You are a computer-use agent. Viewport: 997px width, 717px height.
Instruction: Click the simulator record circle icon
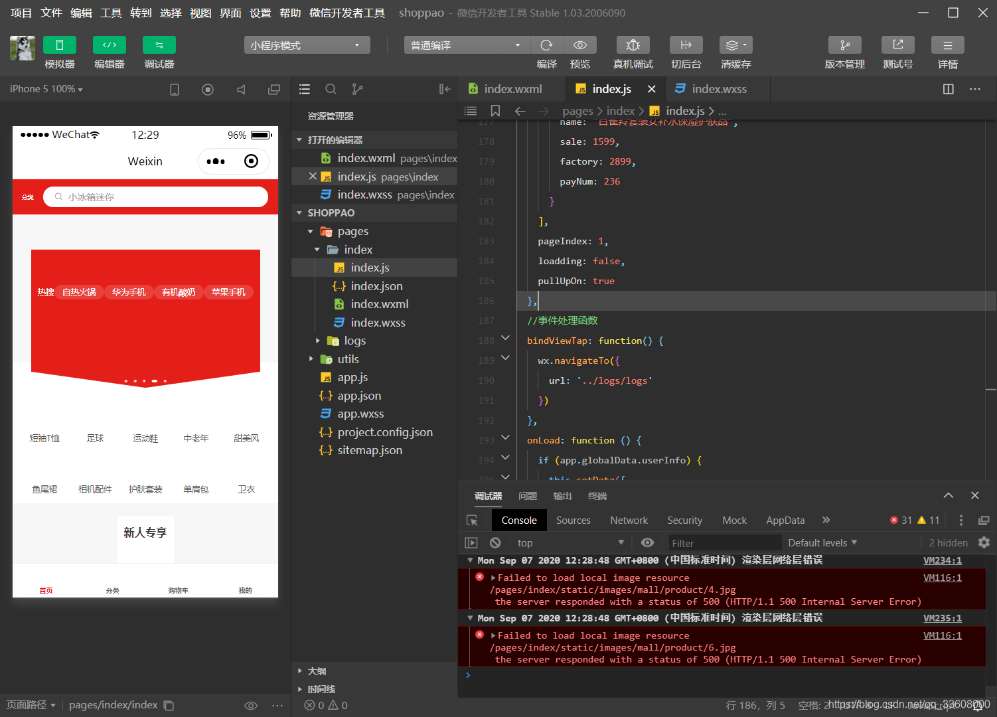(208, 90)
